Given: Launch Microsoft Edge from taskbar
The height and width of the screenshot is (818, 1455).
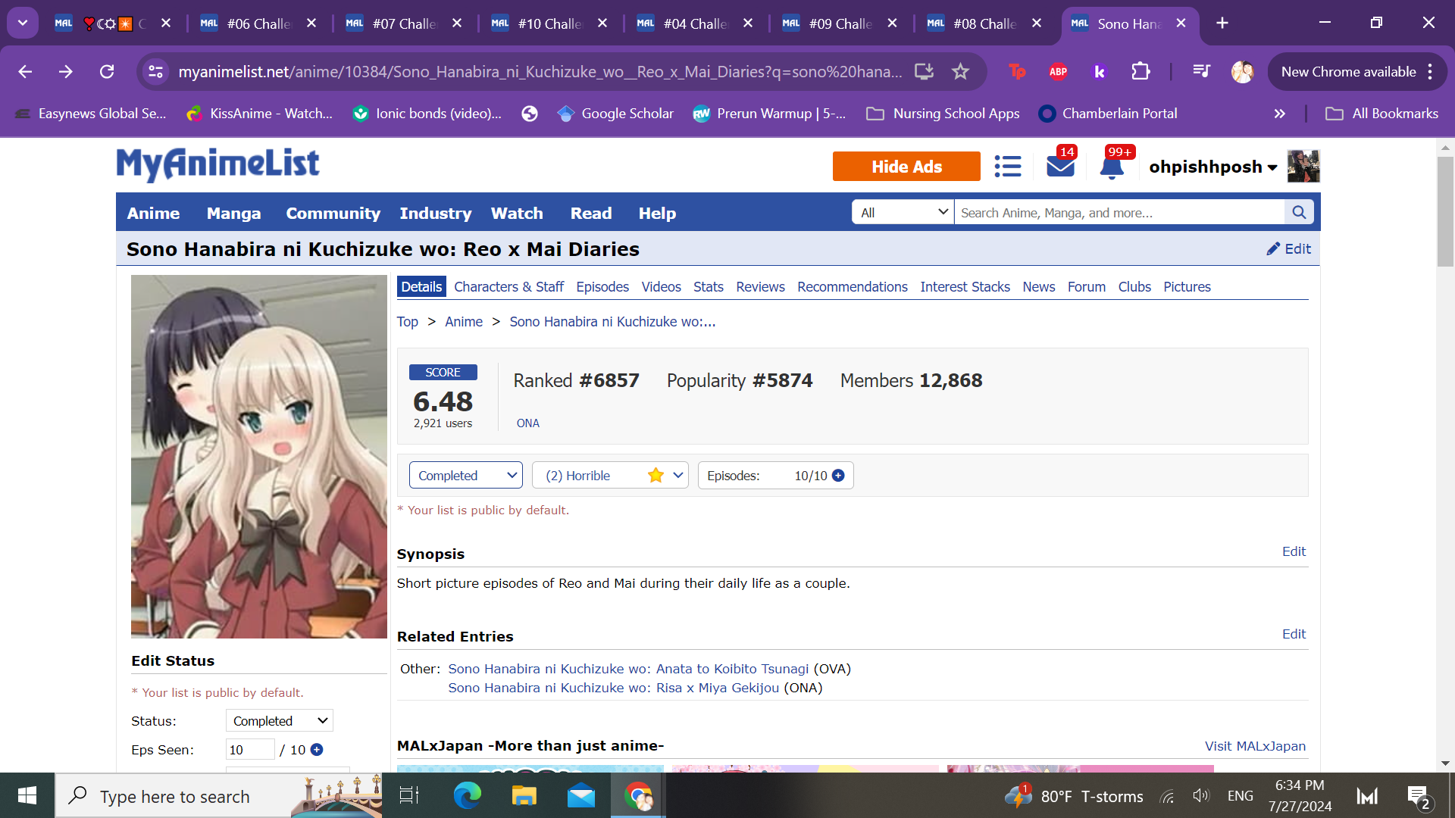Looking at the screenshot, I should click(x=467, y=795).
